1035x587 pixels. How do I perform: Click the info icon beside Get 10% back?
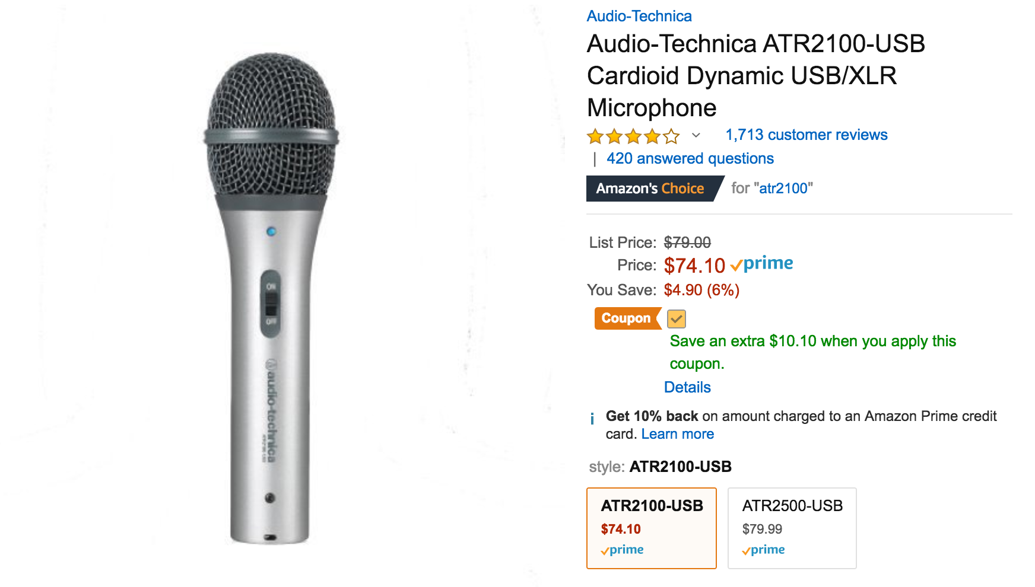coord(592,419)
